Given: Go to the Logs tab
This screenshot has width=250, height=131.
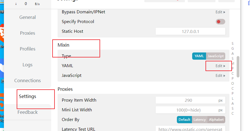Looking at the screenshot, I should click(x=28, y=65).
